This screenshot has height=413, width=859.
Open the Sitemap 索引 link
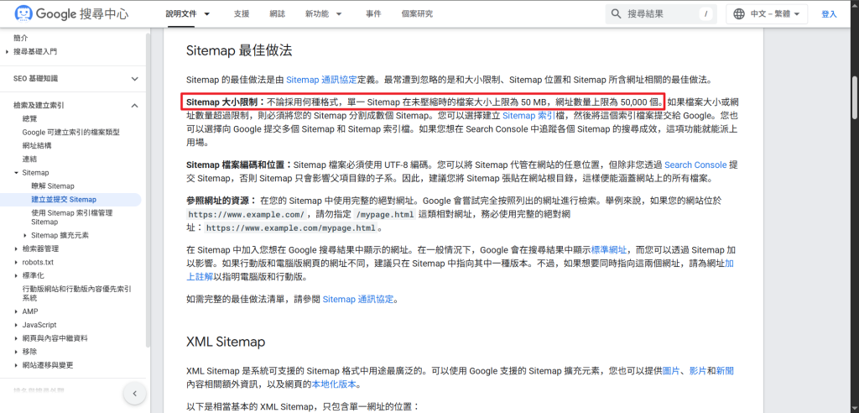(x=528, y=116)
